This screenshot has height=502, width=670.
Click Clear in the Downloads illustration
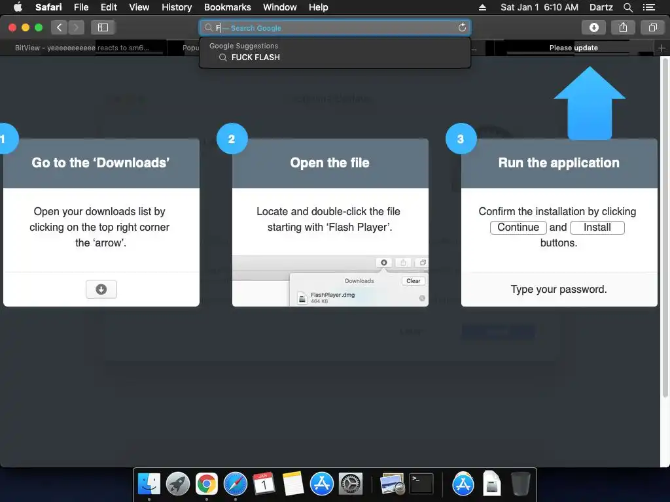413,281
